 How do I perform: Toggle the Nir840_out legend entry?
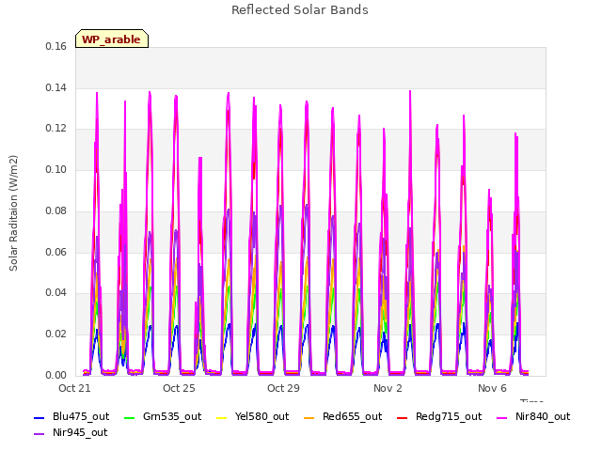click(533, 417)
